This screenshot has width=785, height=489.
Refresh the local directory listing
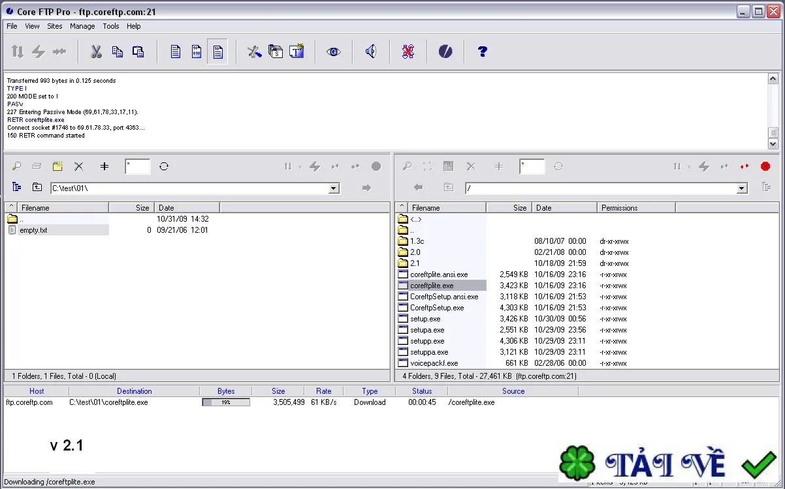(164, 167)
